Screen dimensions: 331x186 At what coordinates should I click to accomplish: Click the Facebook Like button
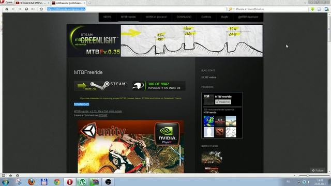click(x=223, y=102)
